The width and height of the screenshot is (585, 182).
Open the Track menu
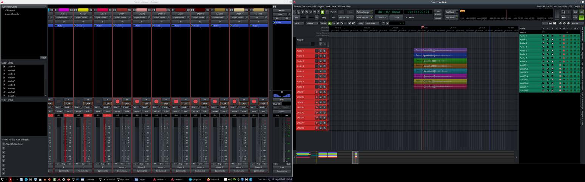coord(328,6)
